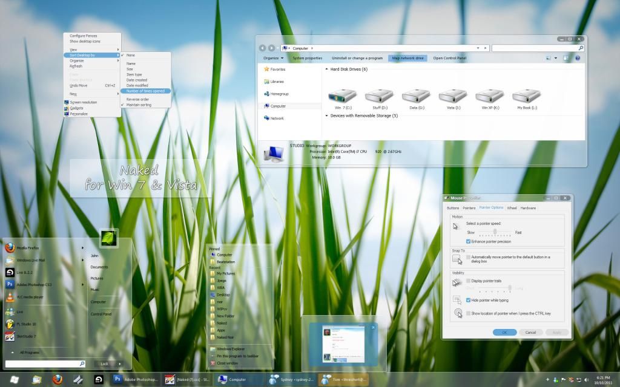Launch FL Studio 10 from Start menu
The height and width of the screenshot is (387, 620).
pos(21,324)
